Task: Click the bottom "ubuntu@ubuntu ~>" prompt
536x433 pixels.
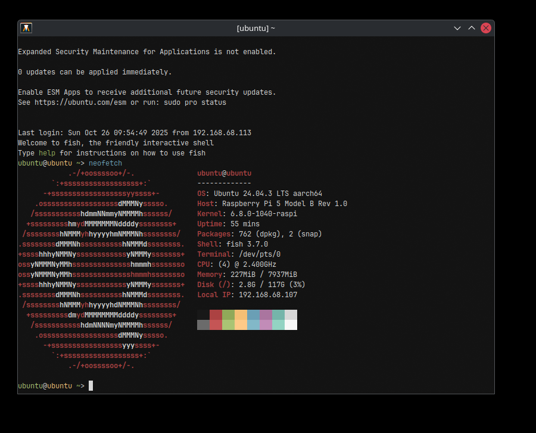Action: click(x=51, y=386)
